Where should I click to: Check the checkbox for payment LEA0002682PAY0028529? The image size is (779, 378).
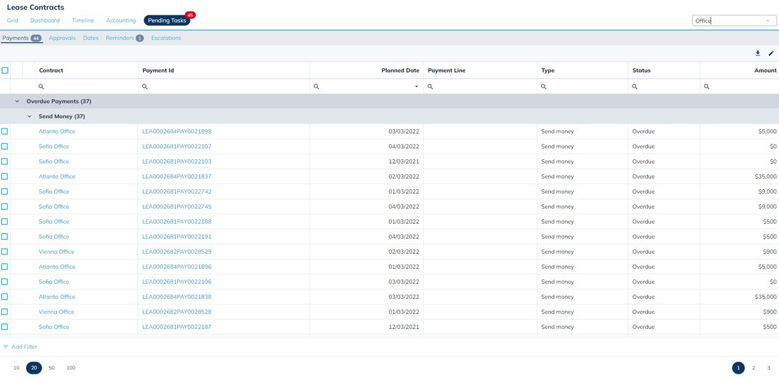[x=5, y=251]
